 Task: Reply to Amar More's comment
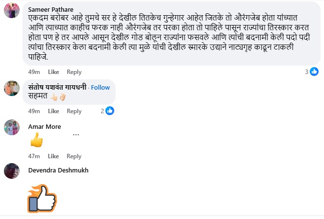[x=74, y=156]
